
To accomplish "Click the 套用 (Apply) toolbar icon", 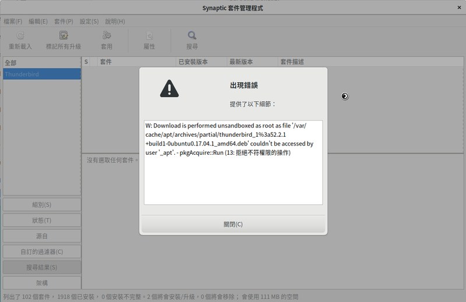I will (x=107, y=35).
